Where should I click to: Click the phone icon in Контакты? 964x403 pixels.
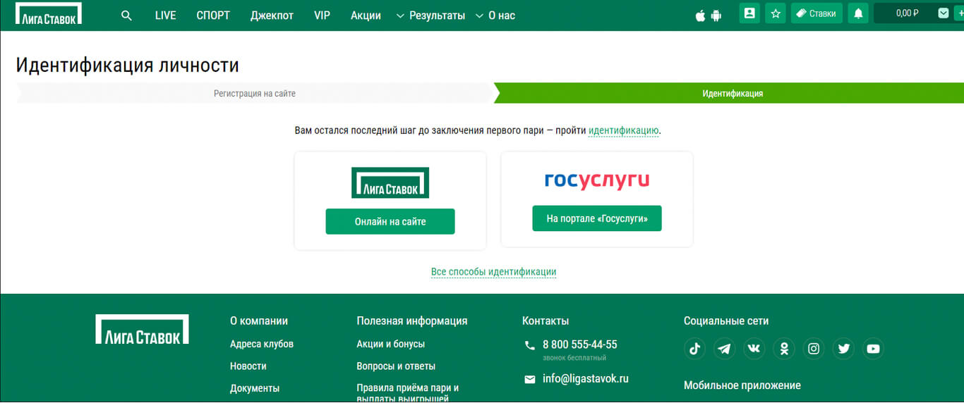[530, 345]
